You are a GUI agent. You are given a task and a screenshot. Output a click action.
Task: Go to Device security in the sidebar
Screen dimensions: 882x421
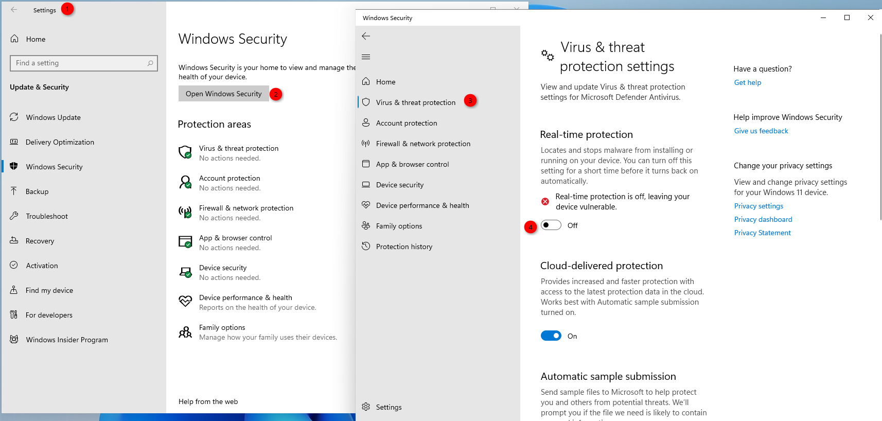[x=400, y=185]
